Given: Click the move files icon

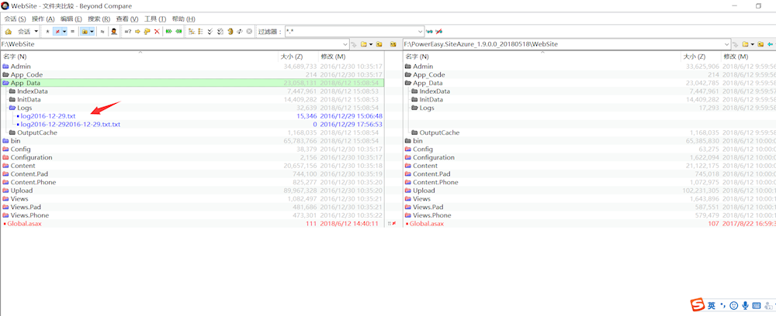Looking at the screenshot, I should coord(147,32).
